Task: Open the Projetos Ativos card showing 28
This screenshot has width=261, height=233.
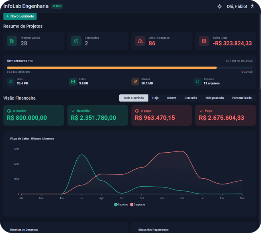Action: click(x=34, y=41)
